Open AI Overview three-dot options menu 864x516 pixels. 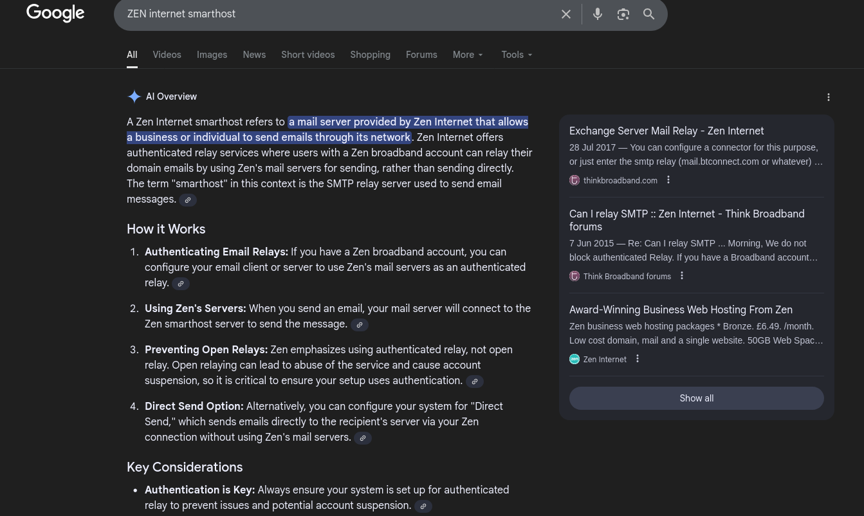(828, 97)
